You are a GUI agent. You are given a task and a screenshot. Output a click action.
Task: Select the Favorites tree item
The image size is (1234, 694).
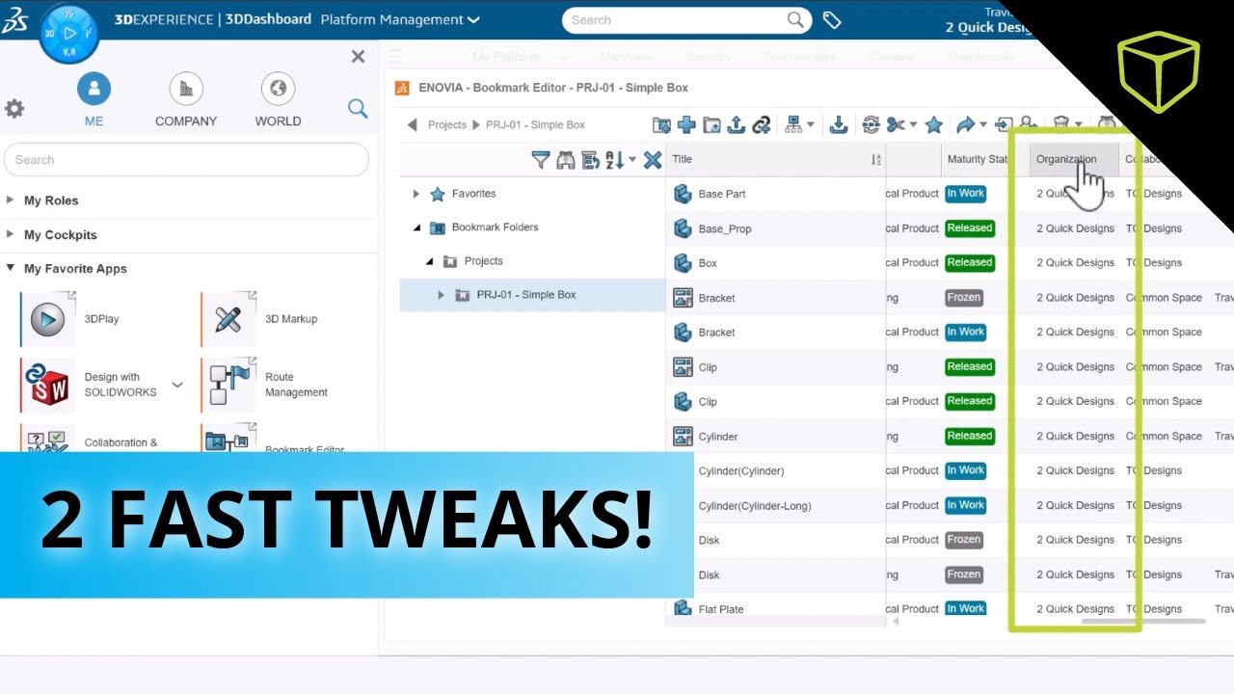(473, 194)
